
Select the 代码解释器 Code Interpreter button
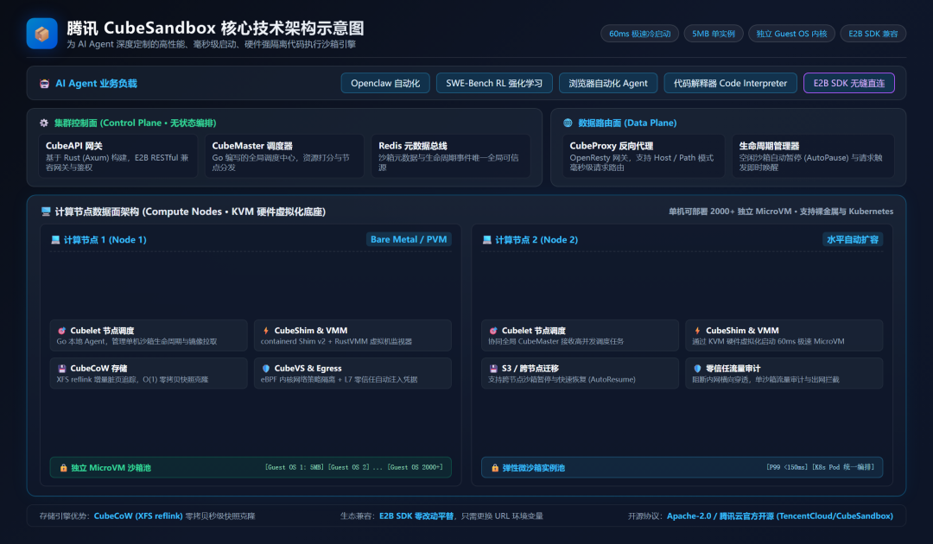click(x=730, y=83)
